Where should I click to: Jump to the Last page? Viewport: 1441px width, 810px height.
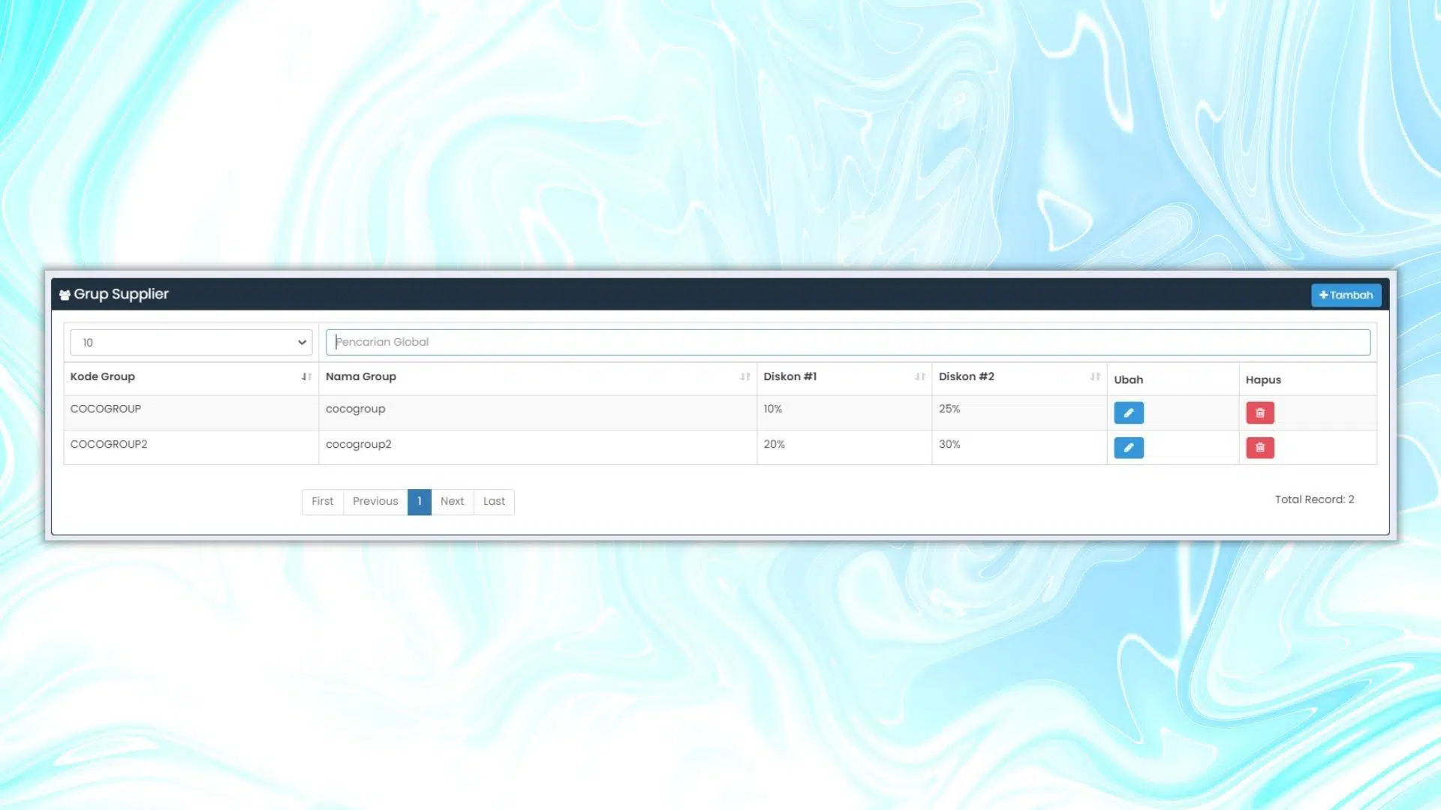tap(494, 502)
